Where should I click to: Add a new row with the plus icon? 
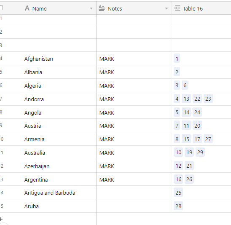[x=1, y=219]
